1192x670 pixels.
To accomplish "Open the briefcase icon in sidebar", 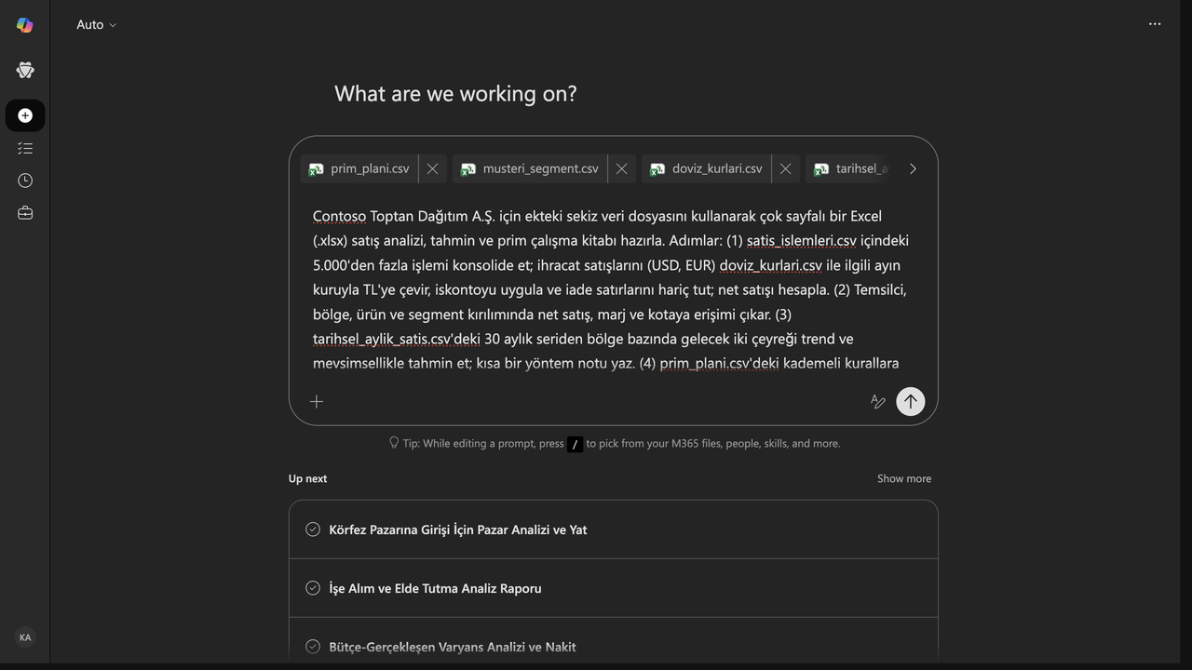I will coord(25,213).
